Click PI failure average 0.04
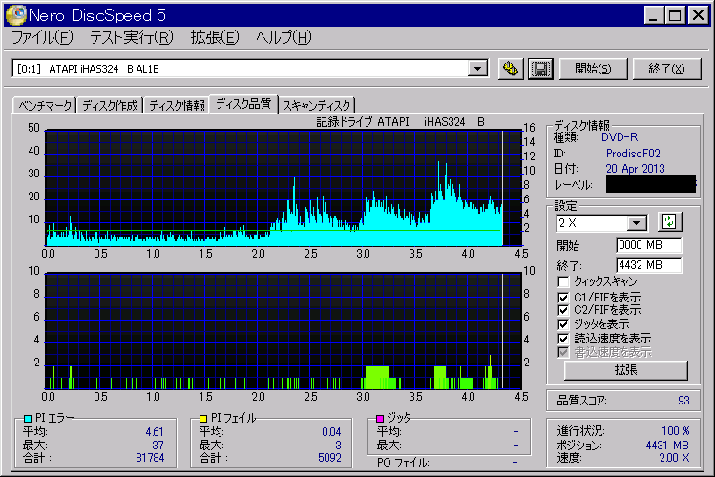Viewport: 715px width, 477px height. pos(331,432)
